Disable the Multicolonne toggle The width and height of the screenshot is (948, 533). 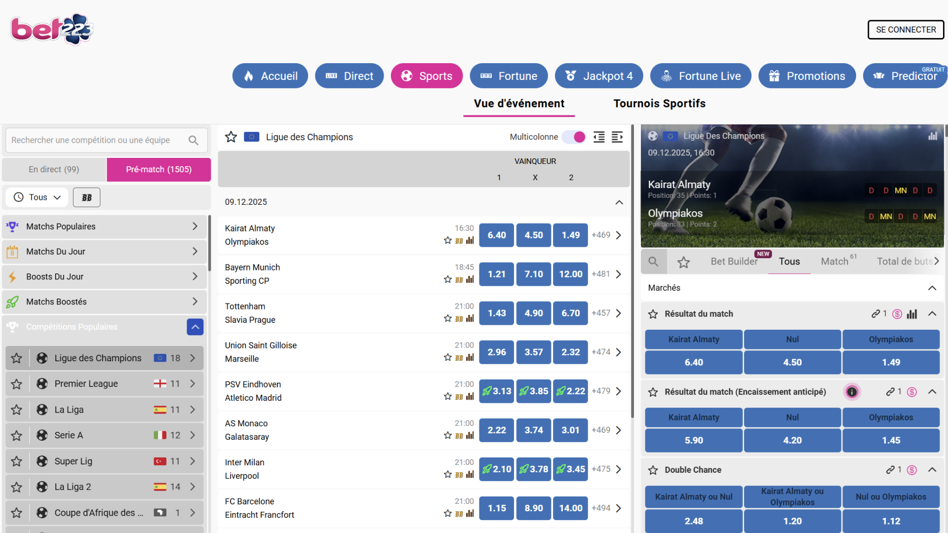[x=573, y=137]
